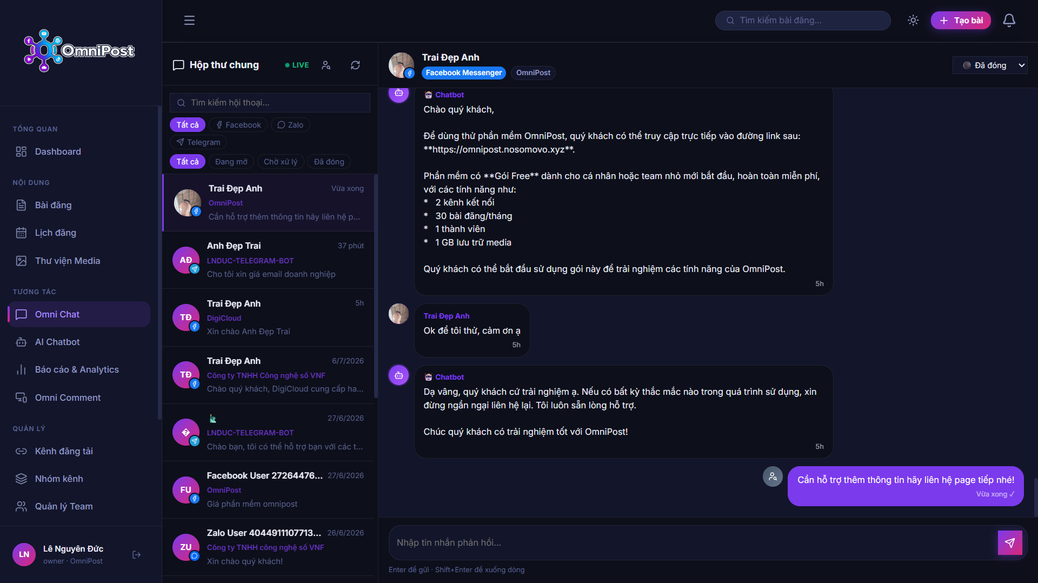Open Bài đăng in the sidebar
The width and height of the screenshot is (1038, 583).
[79, 206]
